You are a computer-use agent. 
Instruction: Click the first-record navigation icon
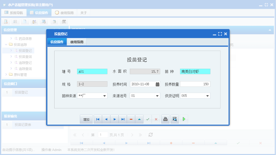pyautogui.click(x=98, y=119)
